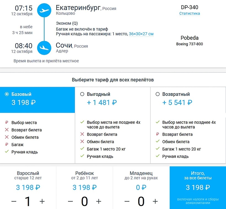
Task: Click the ruble icon beside Возврат билета in Возвратный
Action: [x=157, y=134]
